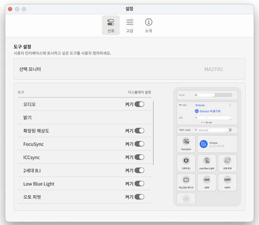This screenshot has height=225, width=259.
Task: Open the resolution dropdown in preview panel
Action: pos(213,130)
